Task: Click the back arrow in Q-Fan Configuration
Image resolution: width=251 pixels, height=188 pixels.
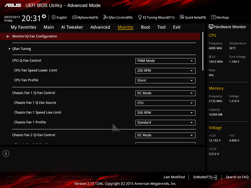Action: pos(8,37)
